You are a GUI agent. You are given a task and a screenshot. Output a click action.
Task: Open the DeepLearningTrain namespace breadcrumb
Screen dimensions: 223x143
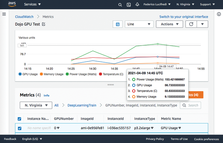point(82,105)
